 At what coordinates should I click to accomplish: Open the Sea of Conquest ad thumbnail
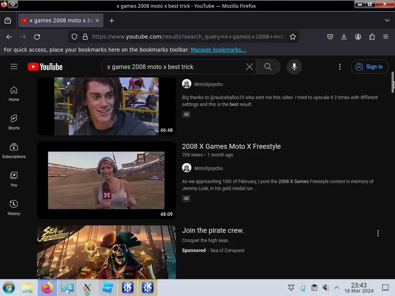[106, 252]
